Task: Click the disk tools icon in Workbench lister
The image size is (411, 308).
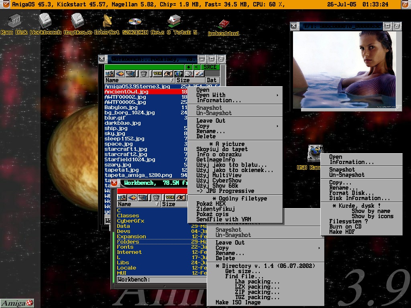Action: [x=122, y=197]
